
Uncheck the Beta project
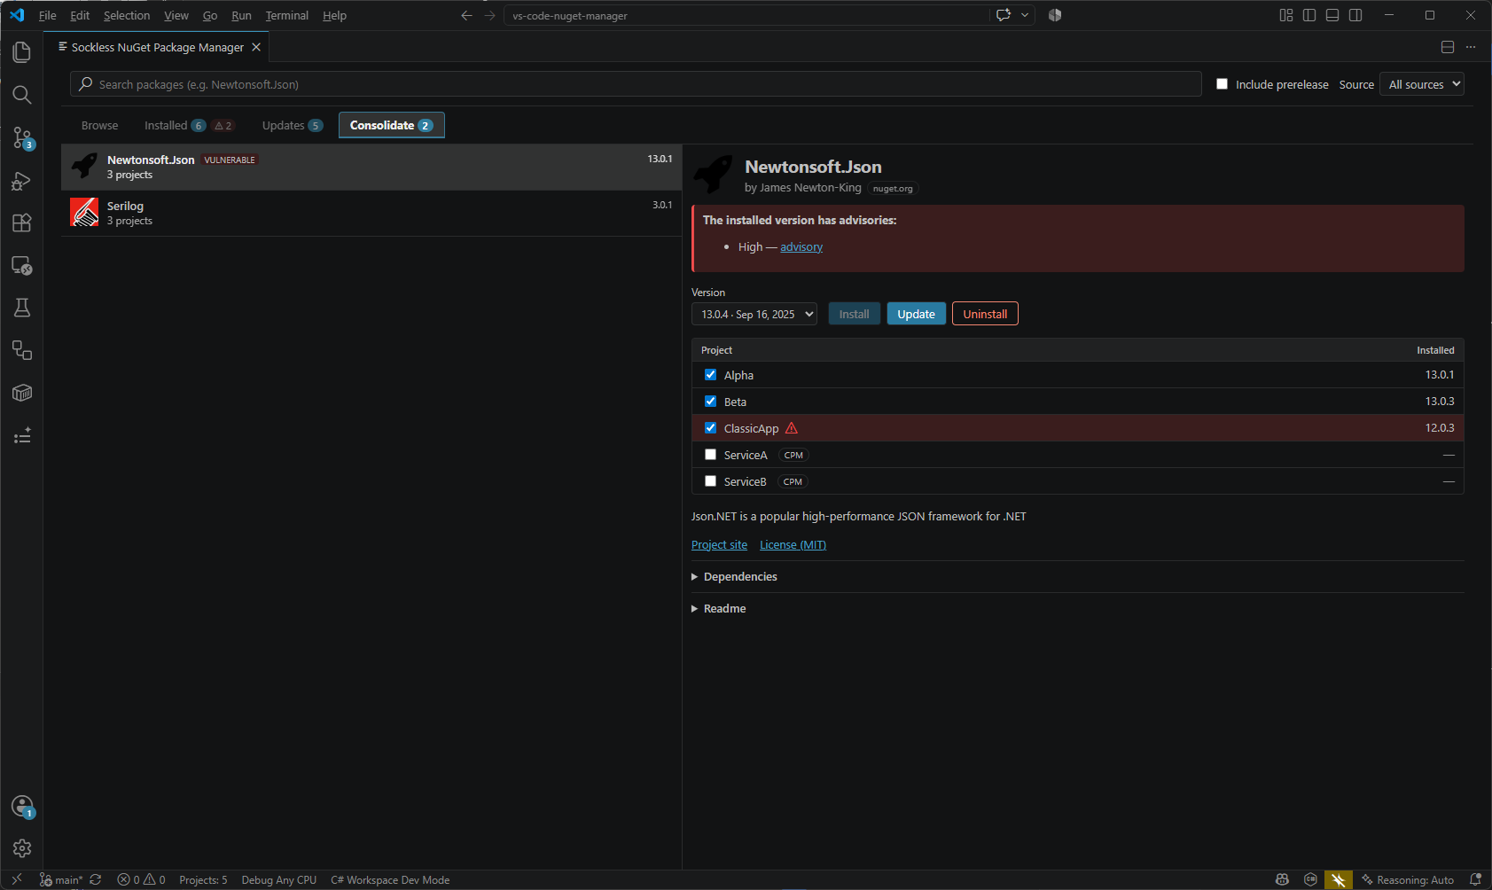710,402
